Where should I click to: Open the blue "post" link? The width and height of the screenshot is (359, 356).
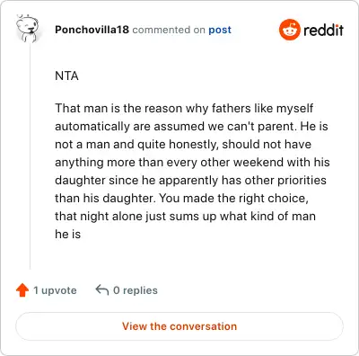pyautogui.click(x=220, y=30)
